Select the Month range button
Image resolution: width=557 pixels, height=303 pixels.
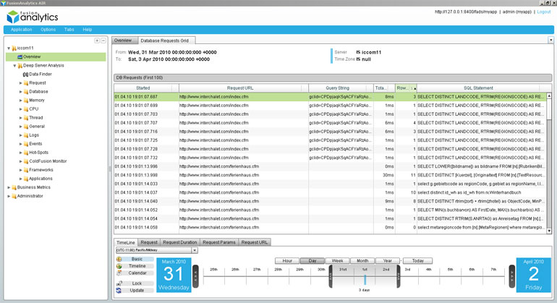pyautogui.click(x=362, y=261)
